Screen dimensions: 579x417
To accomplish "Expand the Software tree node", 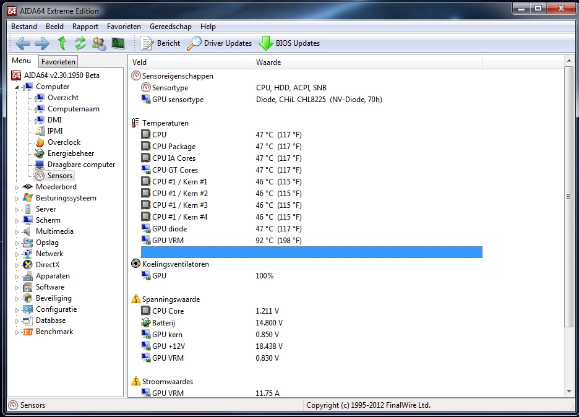I will pos(17,287).
